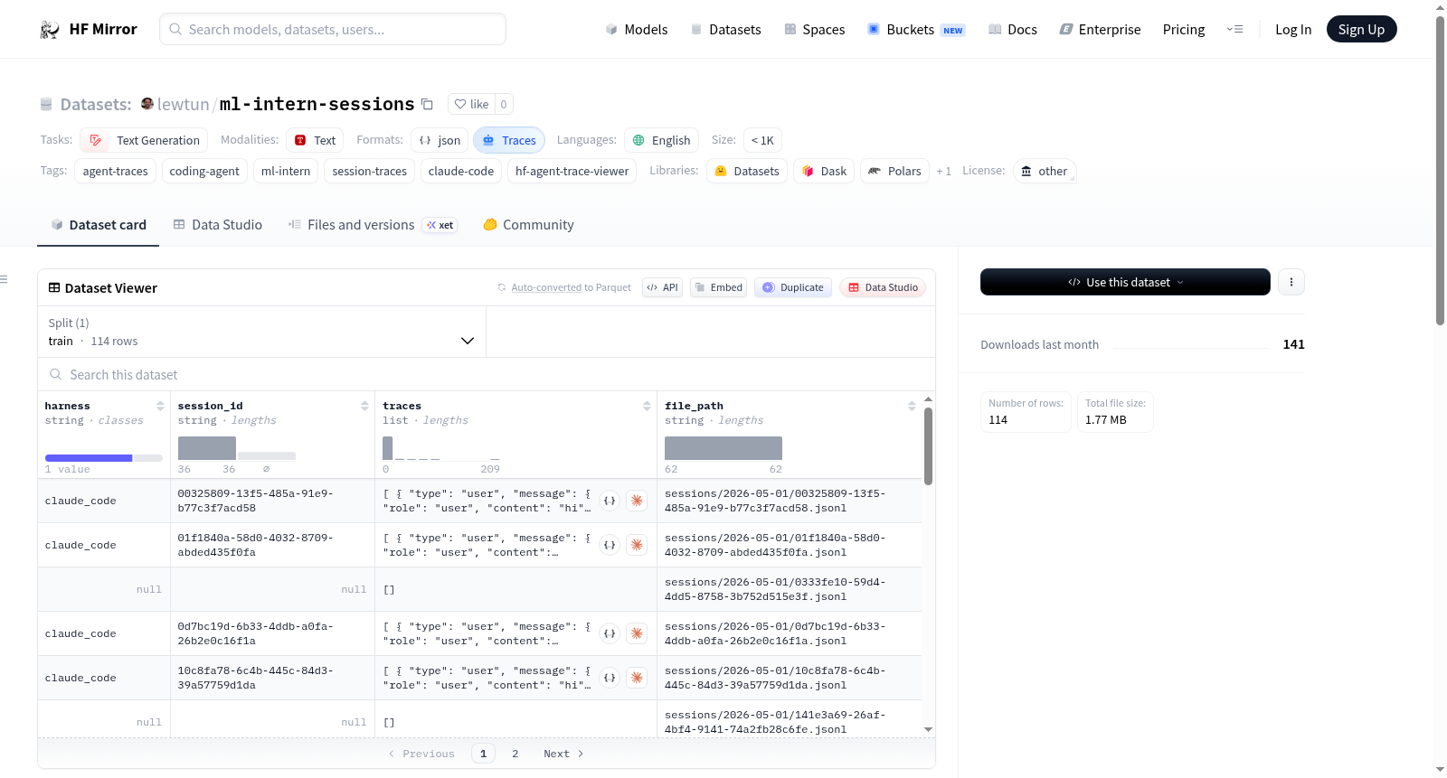Toggle sort order on session_id column
This screenshot has height=778, width=1447.
pos(364,406)
